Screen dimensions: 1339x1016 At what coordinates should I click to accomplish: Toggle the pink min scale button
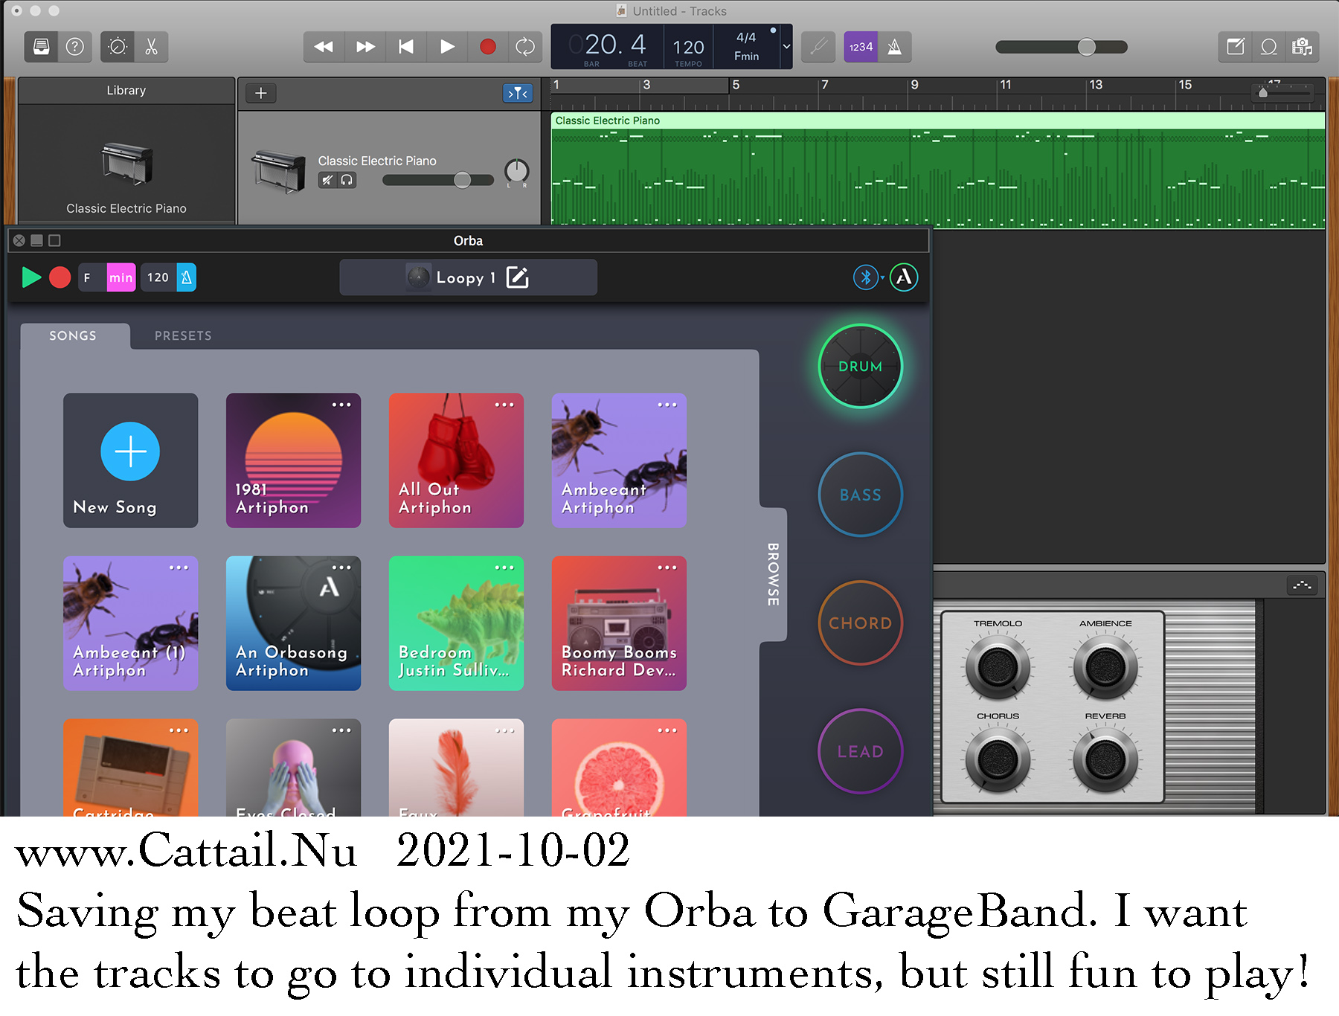coord(121,277)
